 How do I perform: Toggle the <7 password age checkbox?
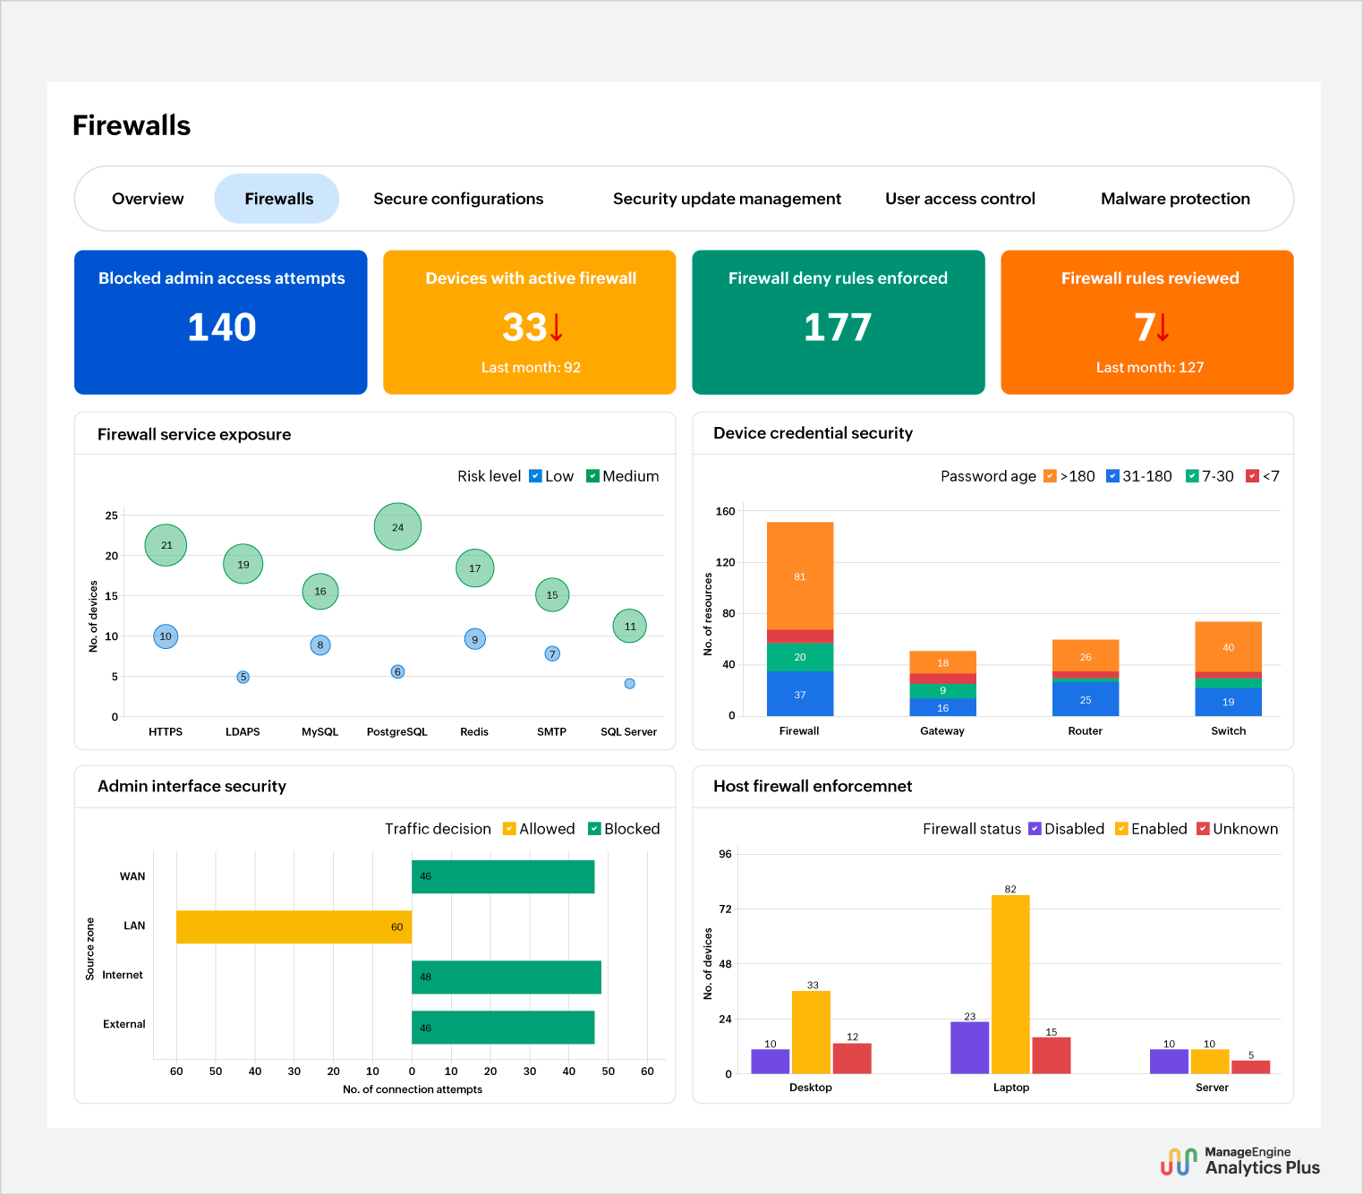[1252, 476]
